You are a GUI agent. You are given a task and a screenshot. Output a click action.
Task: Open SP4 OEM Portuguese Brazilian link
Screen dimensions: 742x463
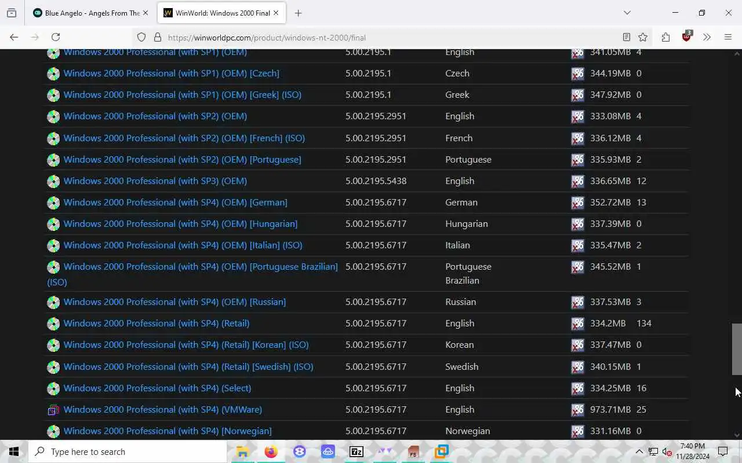pyautogui.click(x=200, y=266)
